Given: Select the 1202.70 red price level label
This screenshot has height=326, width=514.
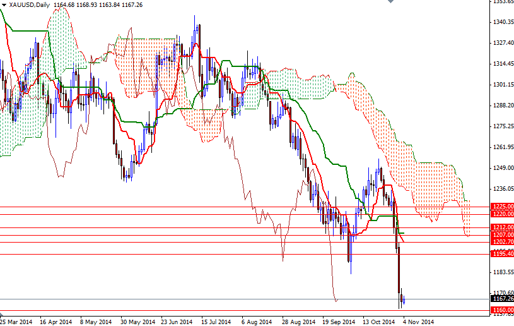Looking at the screenshot, I should [501, 242].
